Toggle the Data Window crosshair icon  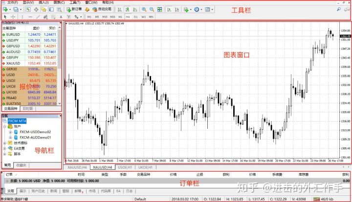point(36,9)
